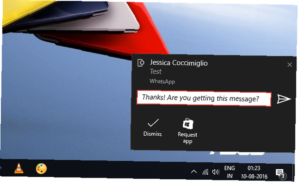Show hidden system tray icons

click(x=194, y=172)
